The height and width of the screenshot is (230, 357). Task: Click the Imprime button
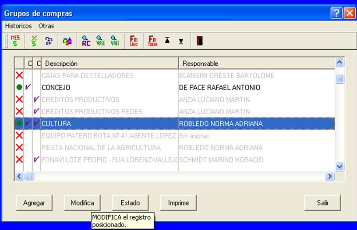click(178, 203)
